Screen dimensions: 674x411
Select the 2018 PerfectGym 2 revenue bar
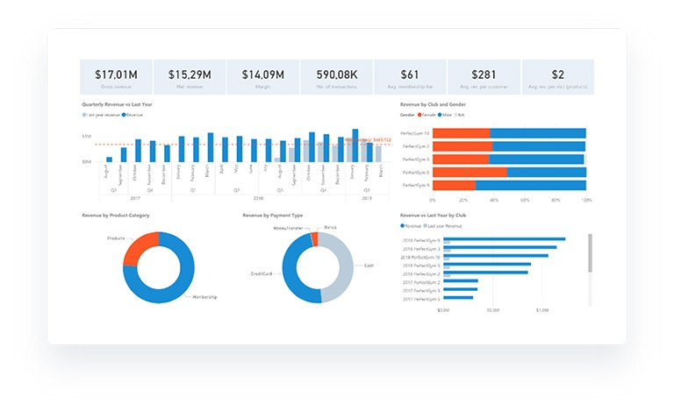pos(485,273)
